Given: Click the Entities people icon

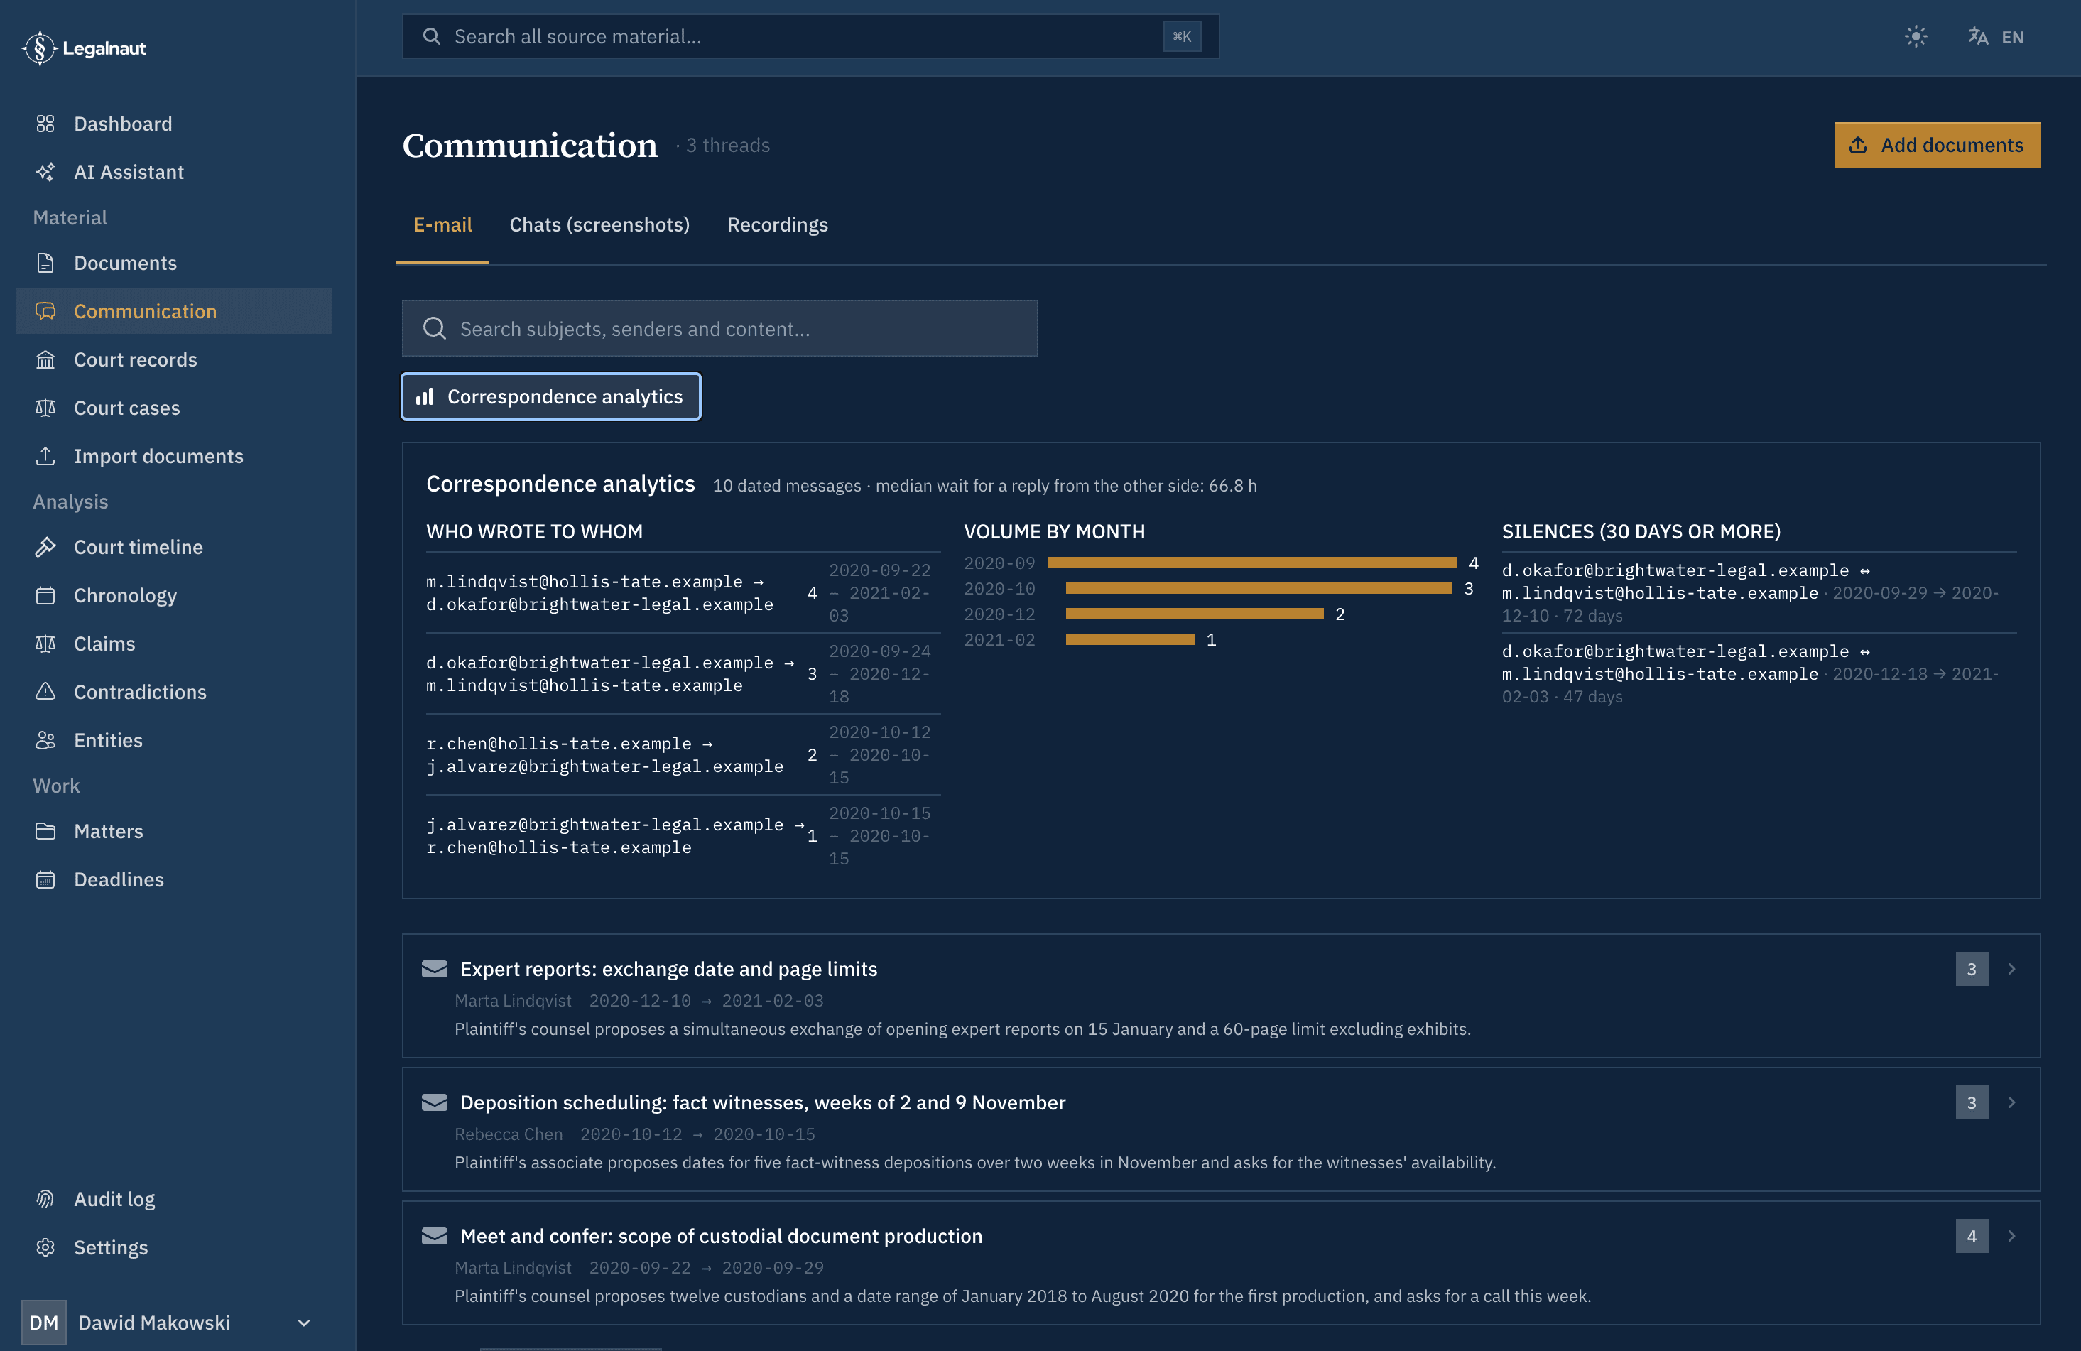Looking at the screenshot, I should click(45, 739).
